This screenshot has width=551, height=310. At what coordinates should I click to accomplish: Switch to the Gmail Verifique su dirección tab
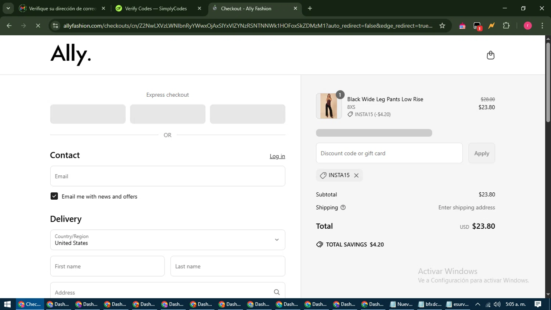[x=62, y=8]
